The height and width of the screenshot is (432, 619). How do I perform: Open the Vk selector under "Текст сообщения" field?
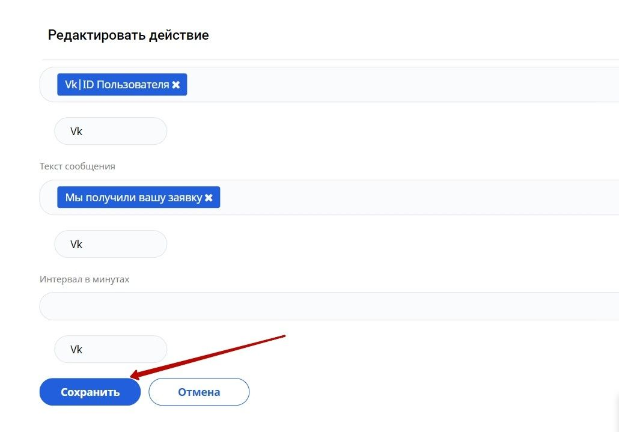(111, 244)
